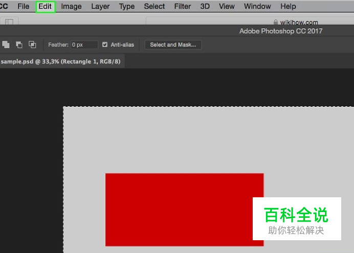Select Subtract from selection mode icon

click(19, 44)
